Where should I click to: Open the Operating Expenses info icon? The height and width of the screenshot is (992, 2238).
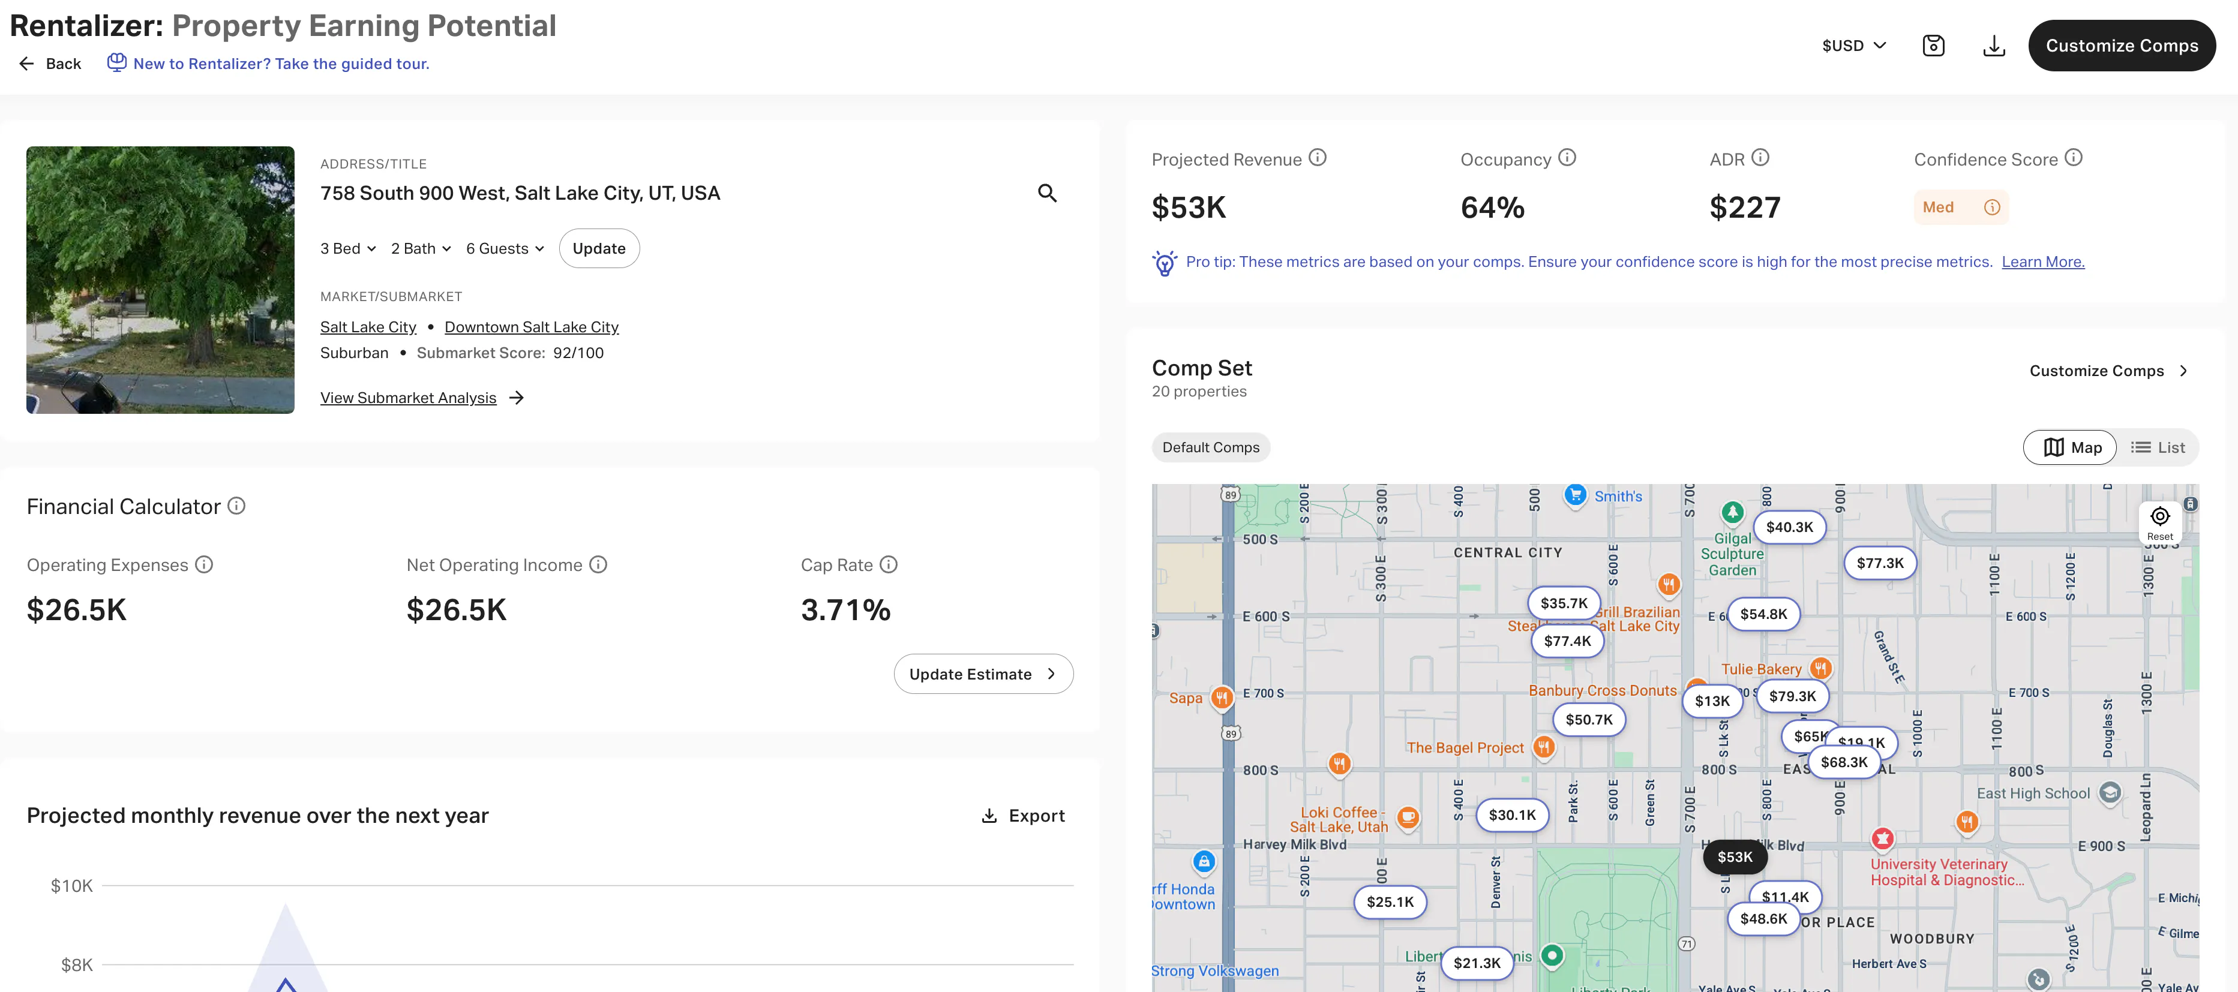pyautogui.click(x=203, y=564)
